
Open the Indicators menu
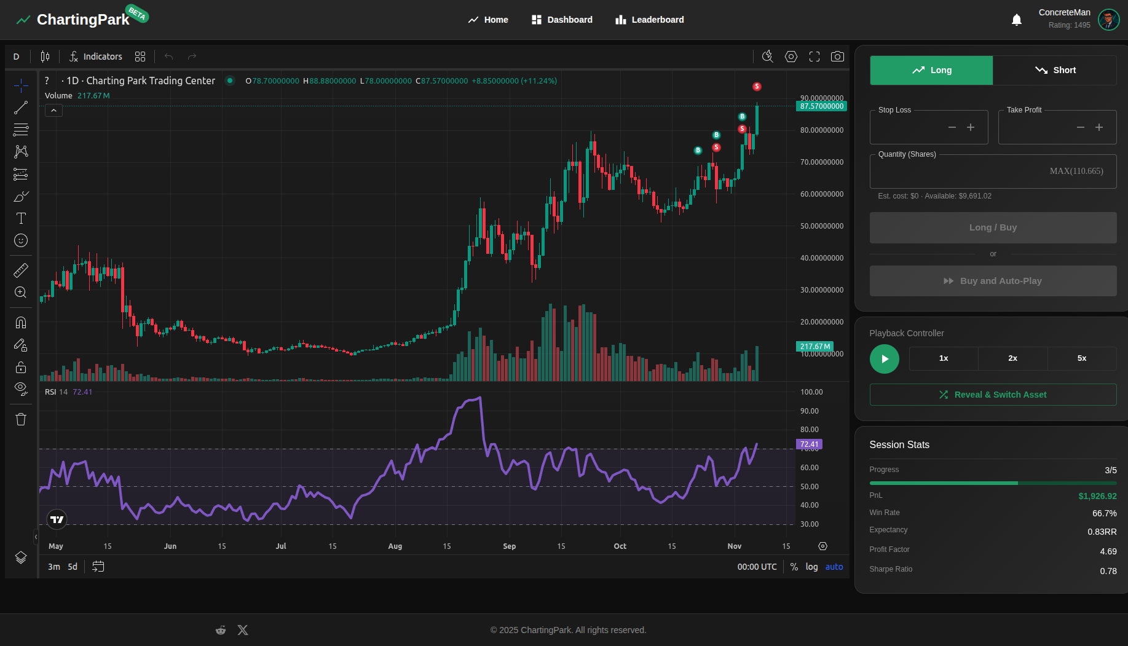pos(95,57)
